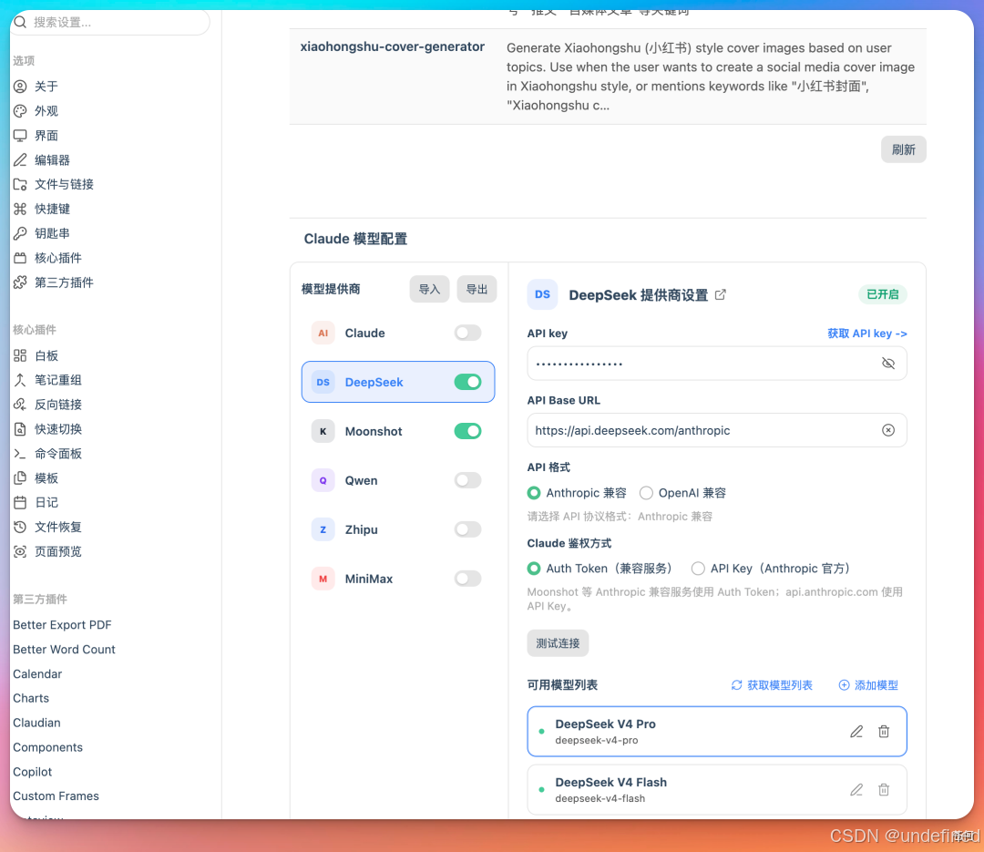Click the 核心插件 icon in the options list
The width and height of the screenshot is (984, 852).
coord(20,258)
